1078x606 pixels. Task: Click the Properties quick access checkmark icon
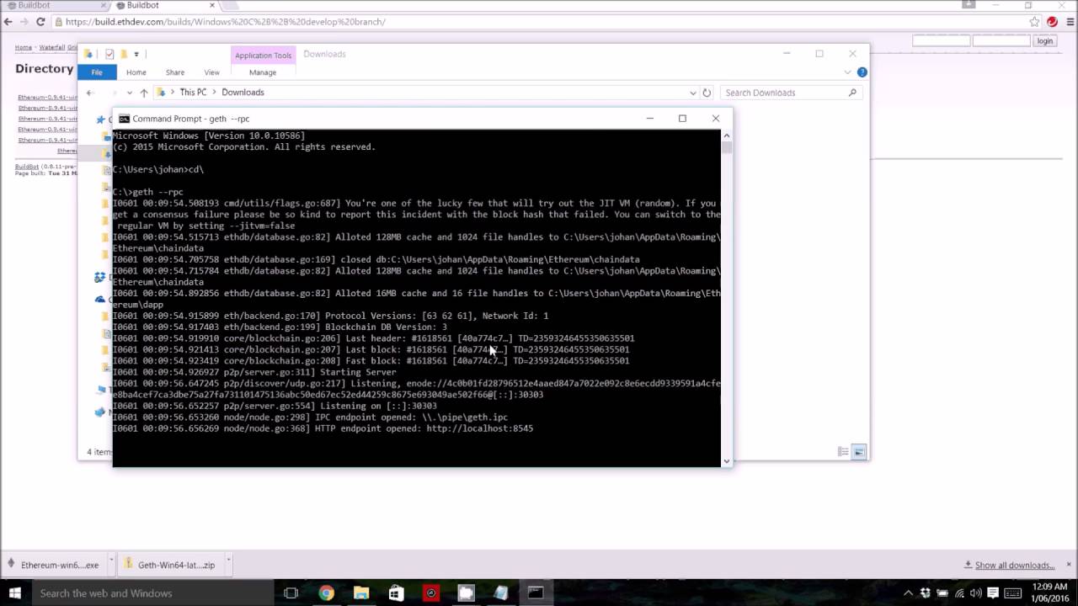coord(109,54)
